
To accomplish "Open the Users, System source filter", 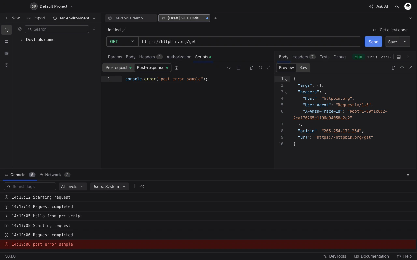I will point(109,187).
